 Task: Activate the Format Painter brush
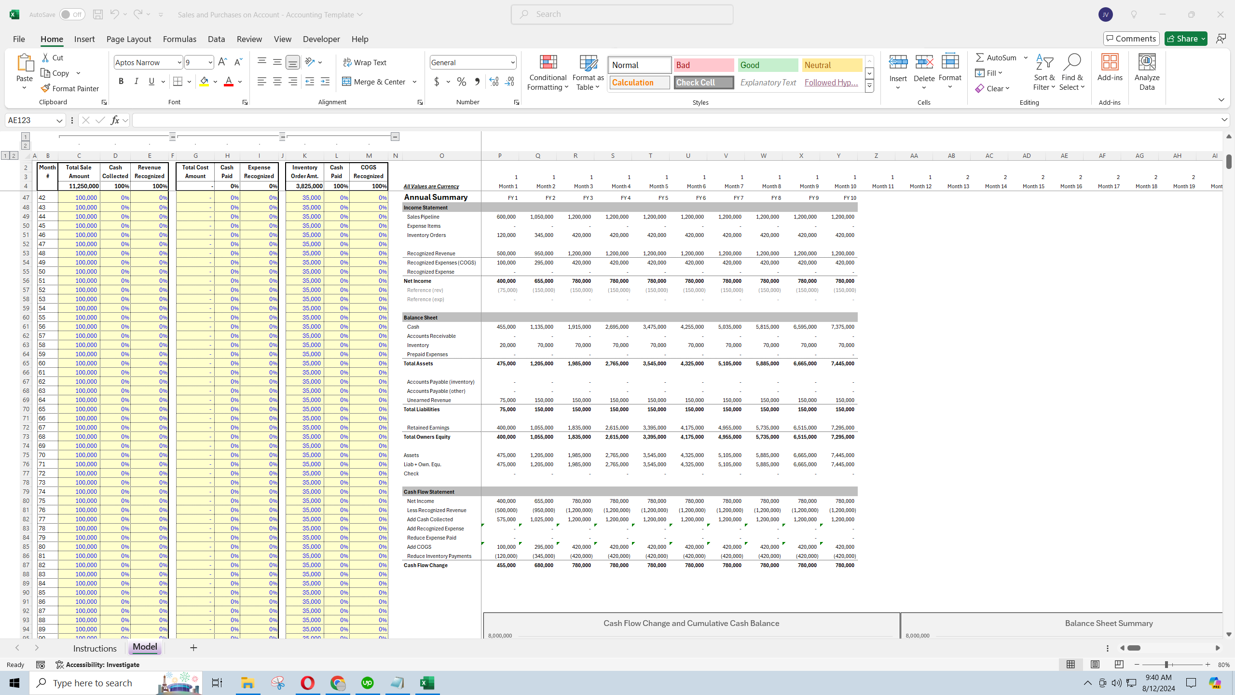coord(70,88)
